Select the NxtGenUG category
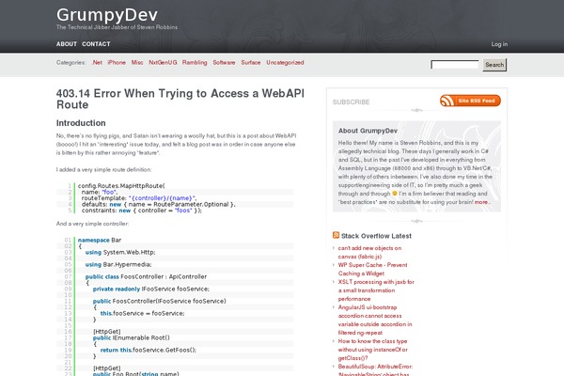 tap(163, 62)
